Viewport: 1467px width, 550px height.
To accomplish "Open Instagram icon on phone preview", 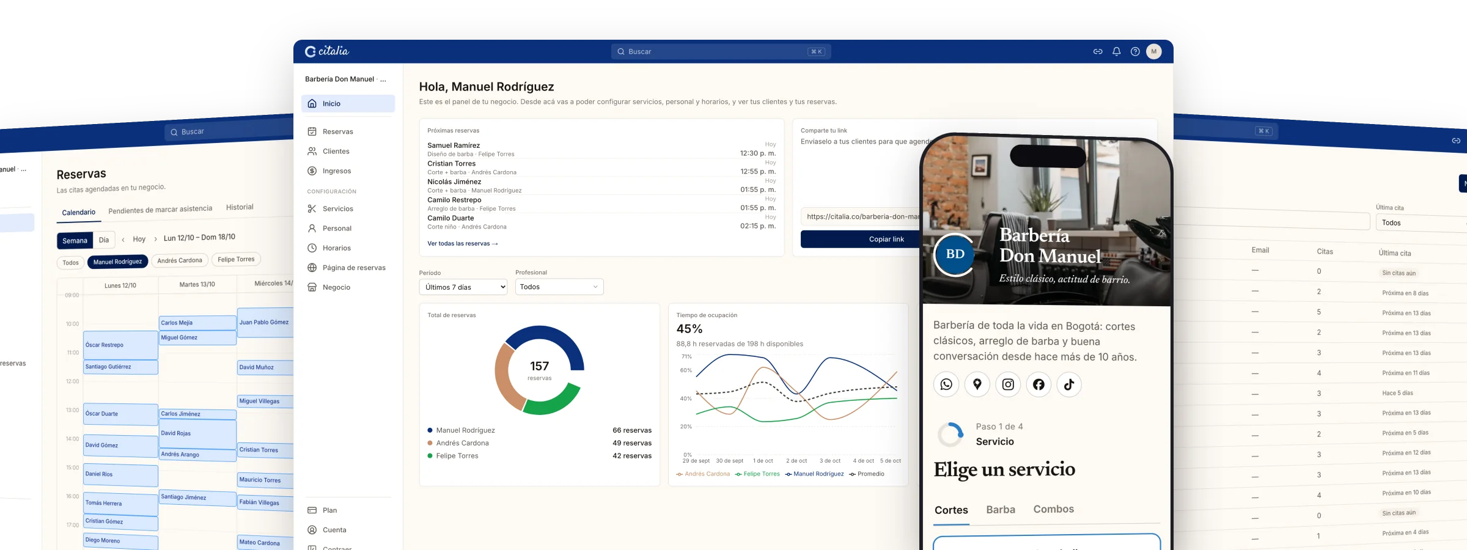I will pyautogui.click(x=1008, y=384).
